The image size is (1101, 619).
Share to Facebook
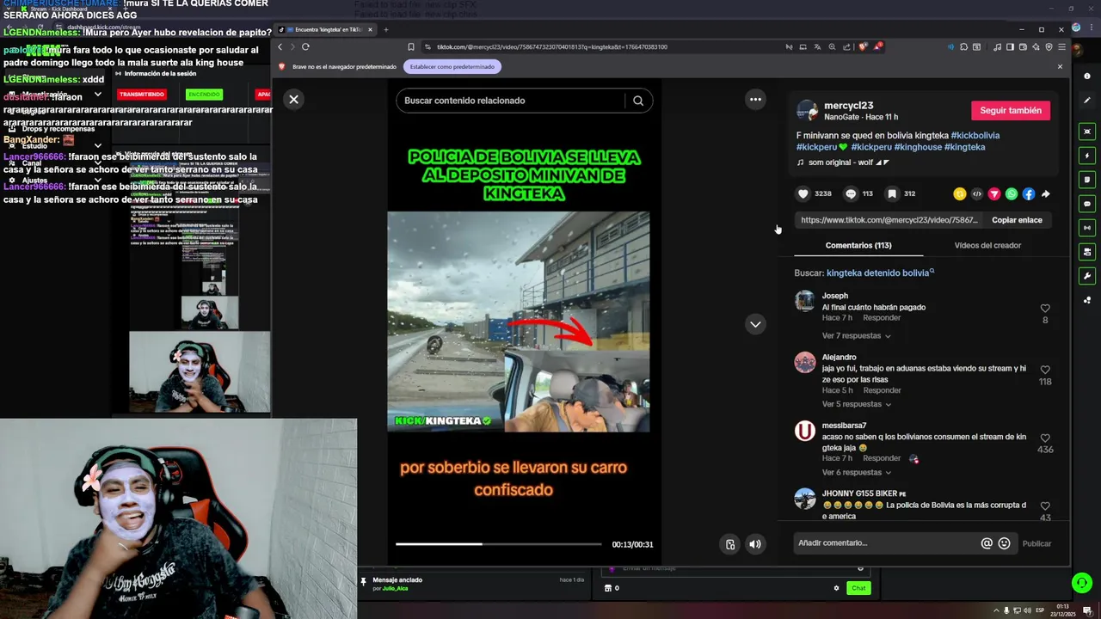[x=1029, y=193]
